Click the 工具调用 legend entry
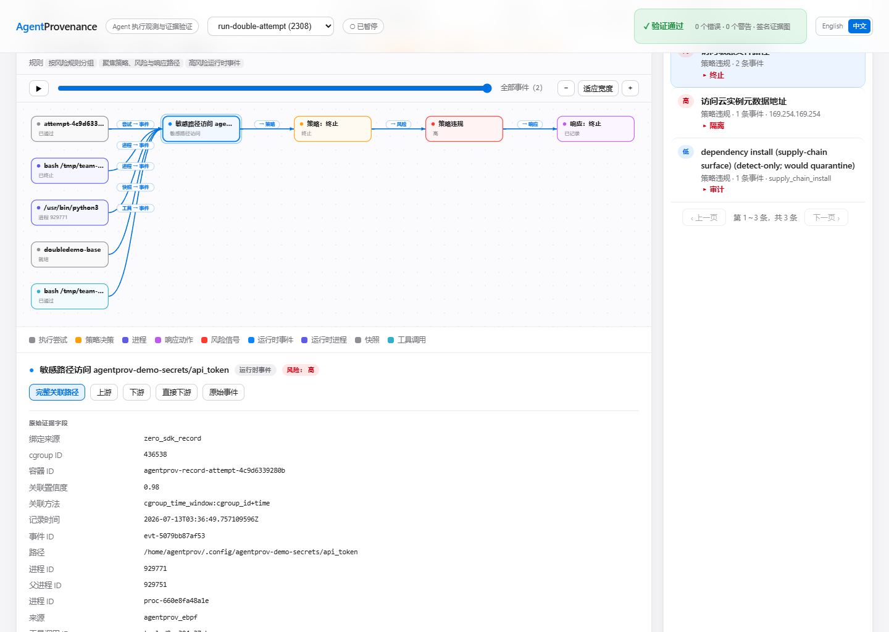Screen dimensions: 889x632 click(407, 340)
